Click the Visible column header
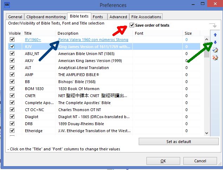The height and width of the screenshot is (170, 223). (15, 33)
